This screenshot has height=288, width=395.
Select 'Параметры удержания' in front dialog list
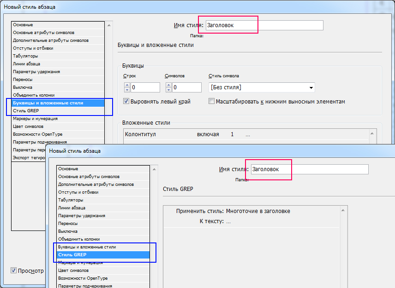pos(103,215)
